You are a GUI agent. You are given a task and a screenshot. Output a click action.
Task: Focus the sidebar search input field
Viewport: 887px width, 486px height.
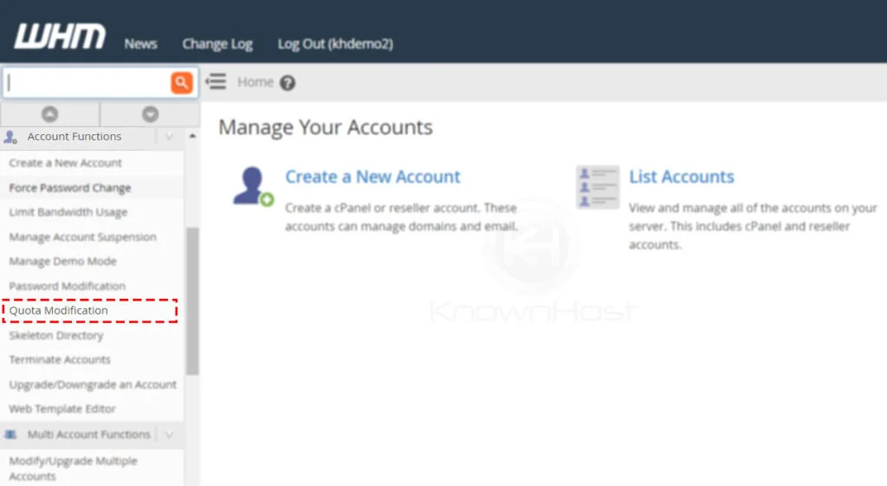[x=87, y=82]
